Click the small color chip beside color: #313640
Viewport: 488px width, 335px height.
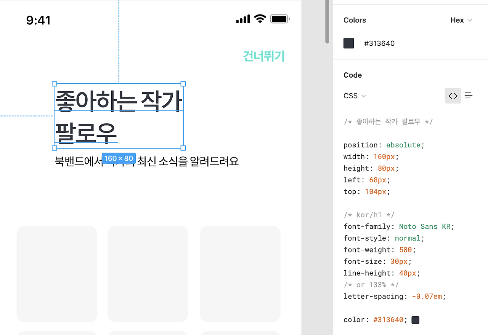pos(415,320)
